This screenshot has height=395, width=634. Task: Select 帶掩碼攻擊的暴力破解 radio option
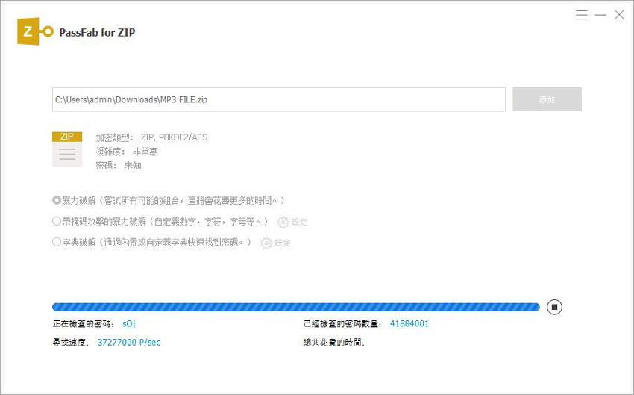click(57, 221)
